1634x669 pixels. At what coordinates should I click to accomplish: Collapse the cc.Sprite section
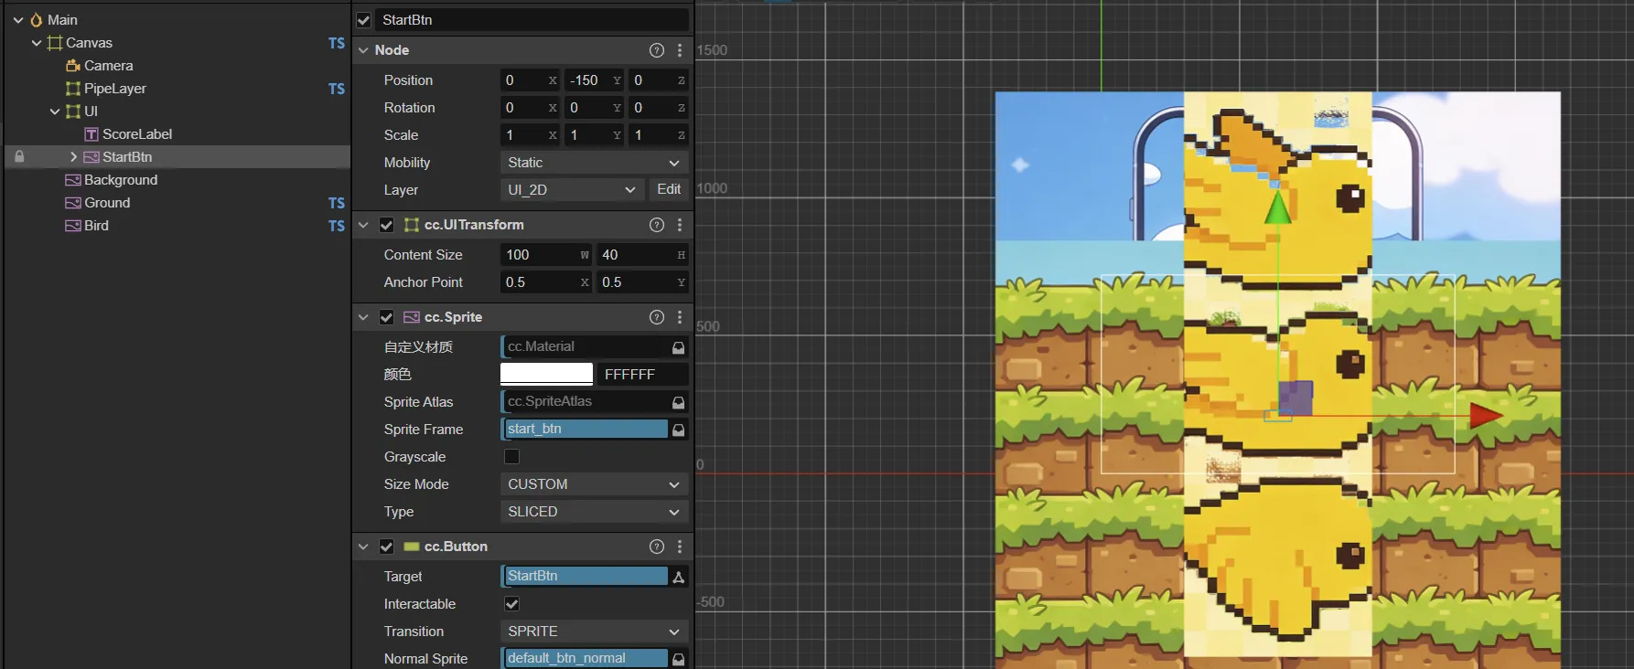coord(363,317)
